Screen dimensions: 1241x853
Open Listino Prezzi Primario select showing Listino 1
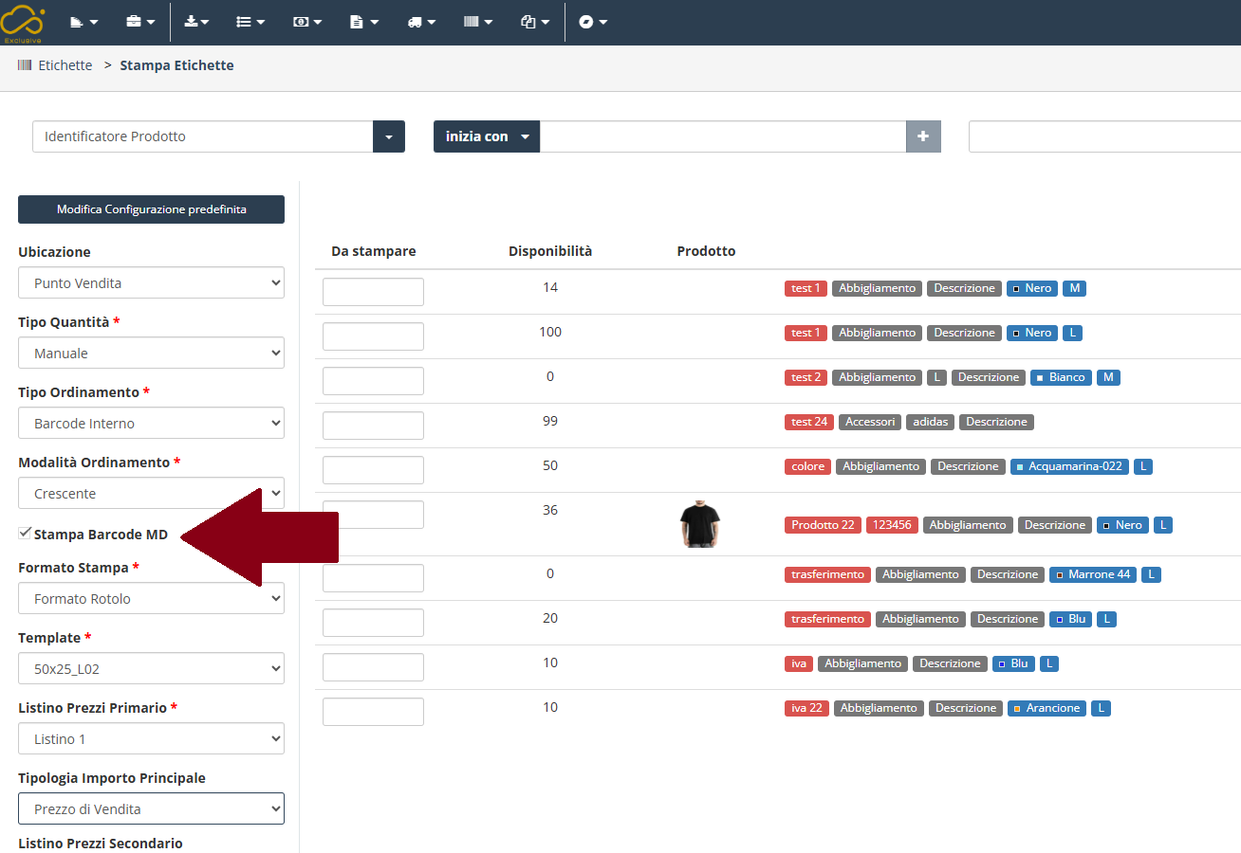pyautogui.click(x=151, y=738)
